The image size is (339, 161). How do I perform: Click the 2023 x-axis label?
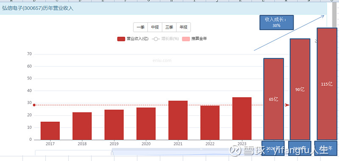click(242, 144)
